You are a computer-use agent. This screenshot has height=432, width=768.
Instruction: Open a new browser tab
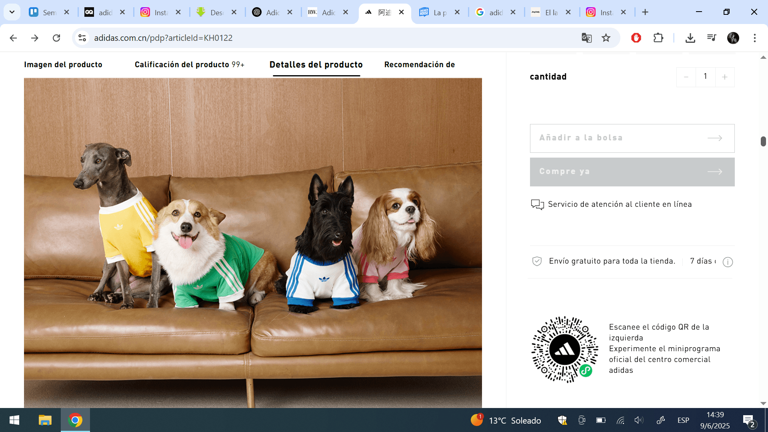(x=645, y=12)
